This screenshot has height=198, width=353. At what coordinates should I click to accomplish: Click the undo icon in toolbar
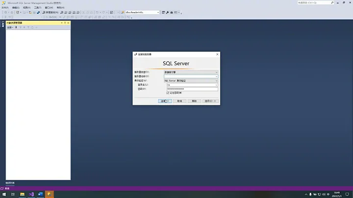tap(97, 12)
